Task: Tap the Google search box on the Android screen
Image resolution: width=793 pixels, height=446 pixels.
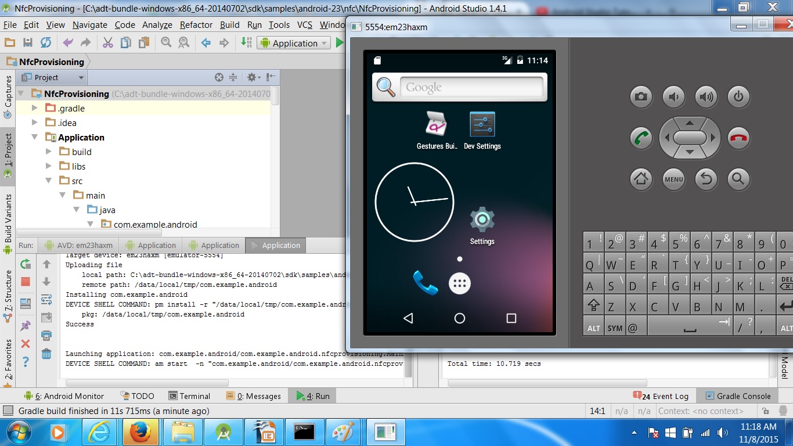Action: (x=471, y=87)
